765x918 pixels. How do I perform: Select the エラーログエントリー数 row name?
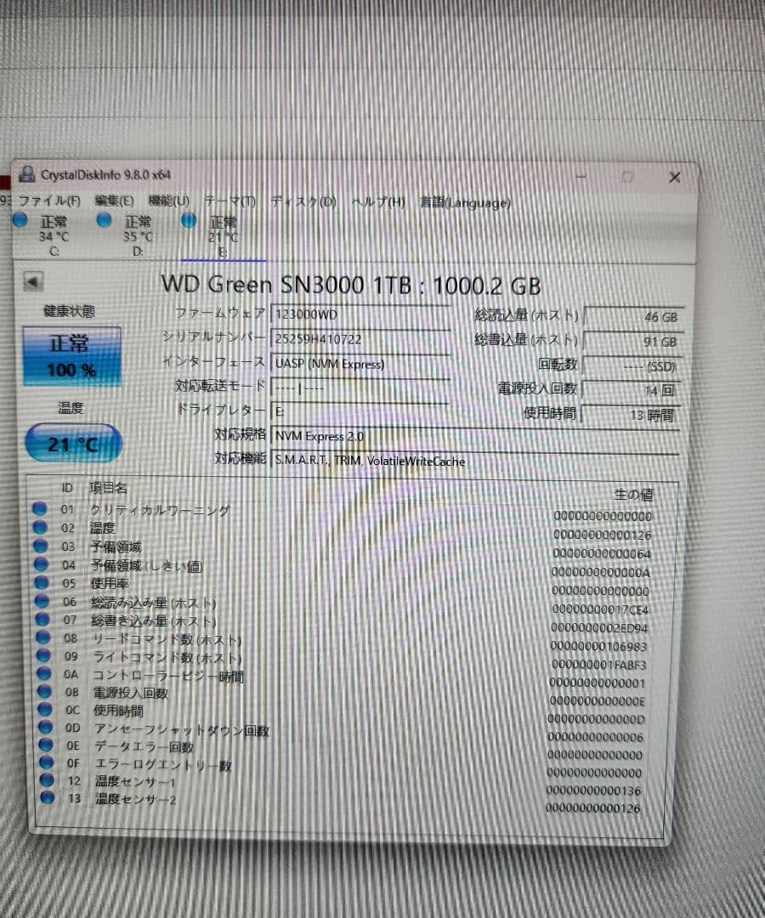click(x=163, y=765)
